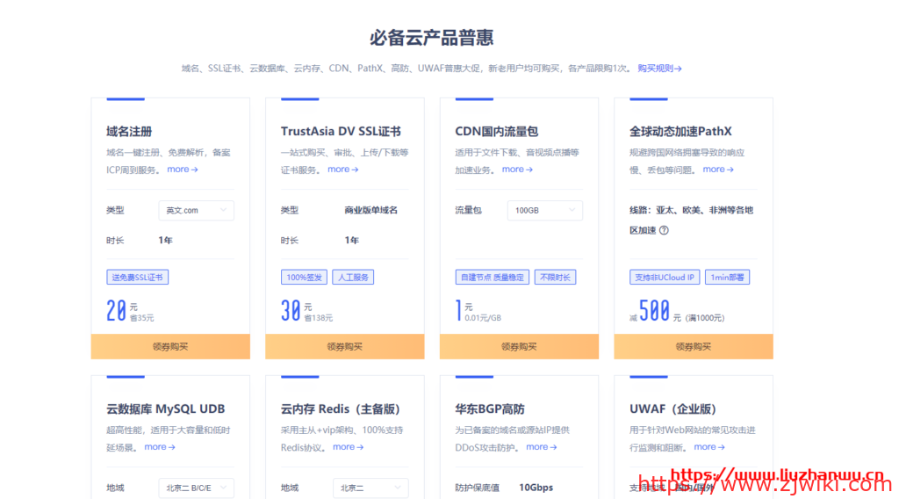Click the CDN国内流量包 title

click(497, 132)
